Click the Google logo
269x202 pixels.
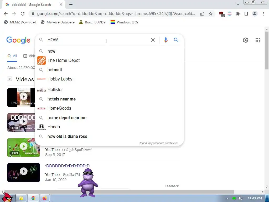(18, 40)
